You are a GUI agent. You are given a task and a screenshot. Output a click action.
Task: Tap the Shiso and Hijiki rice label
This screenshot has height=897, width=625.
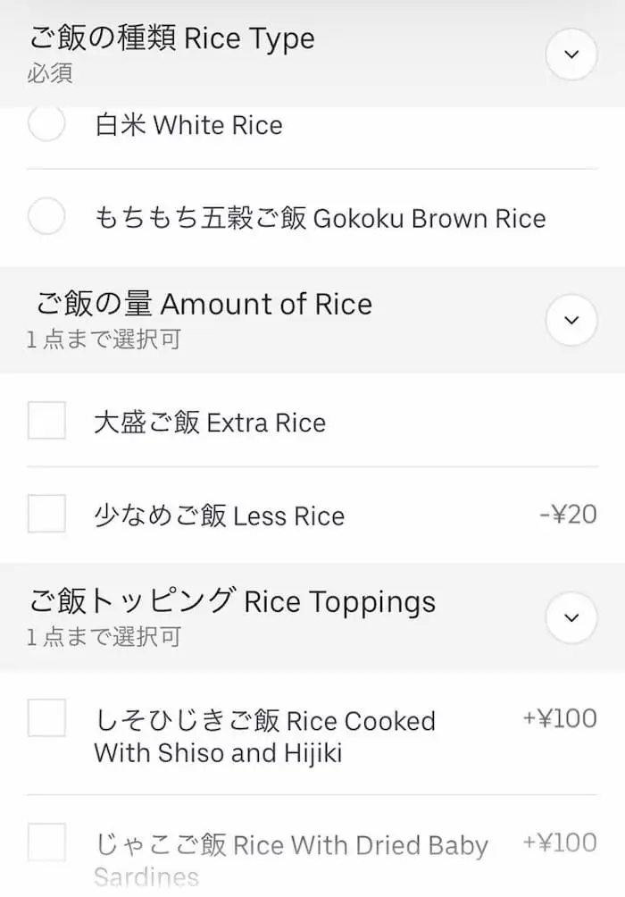[264, 736]
